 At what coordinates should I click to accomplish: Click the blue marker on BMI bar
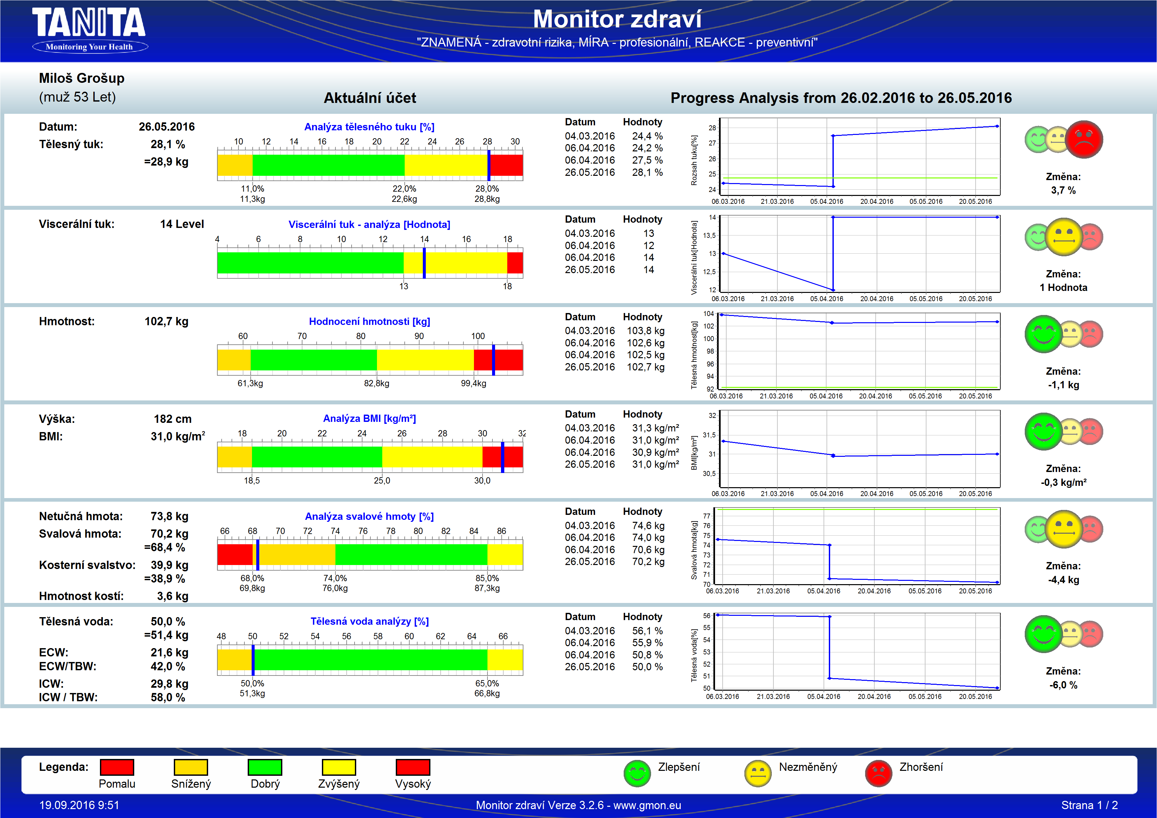point(502,457)
